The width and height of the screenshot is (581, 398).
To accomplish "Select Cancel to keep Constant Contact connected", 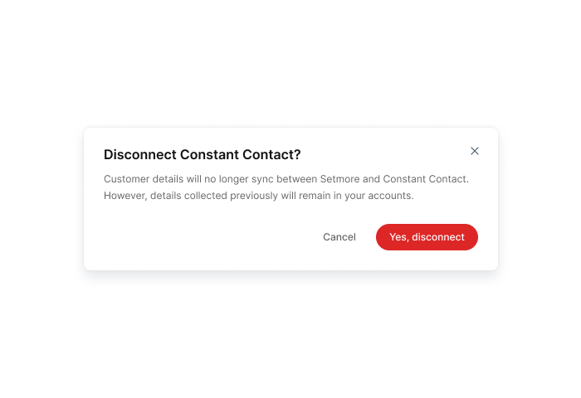I will (x=339, y=237).
